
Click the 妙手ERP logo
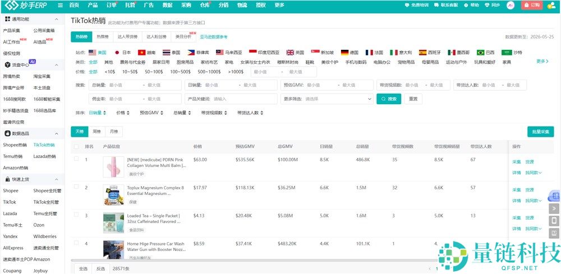pos(26,5)
